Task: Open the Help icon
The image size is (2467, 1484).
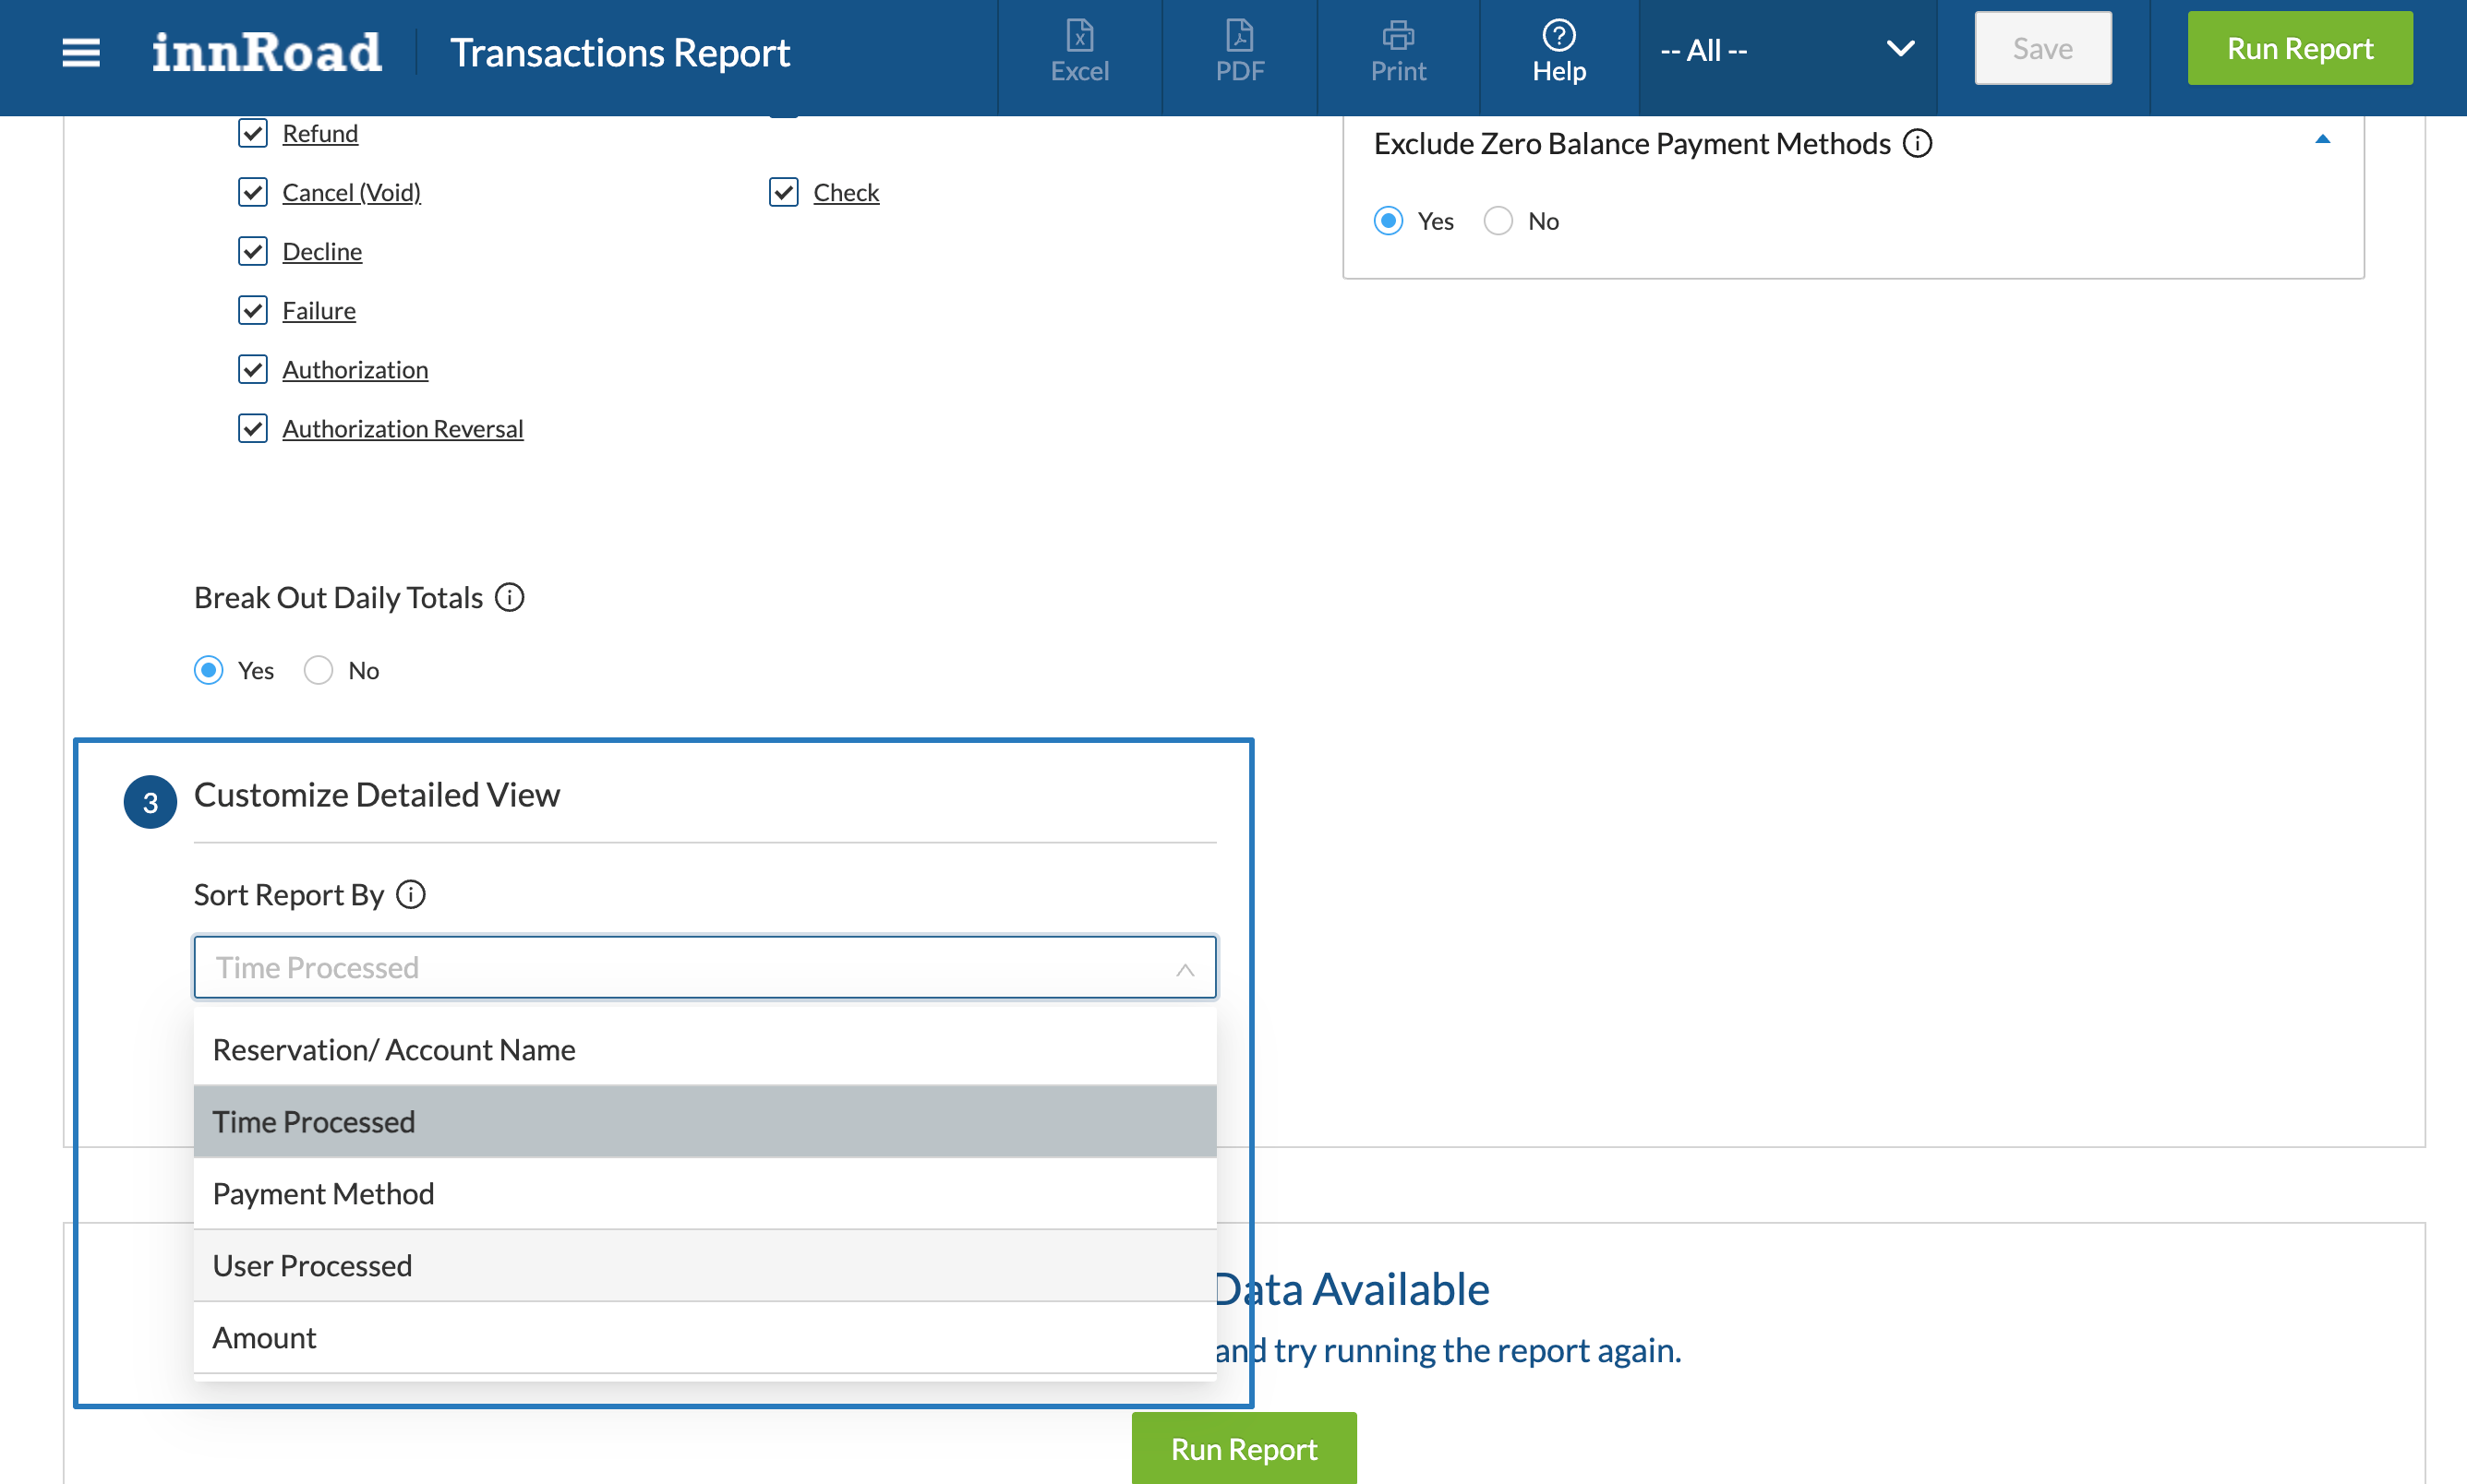Action: [1558, 52]
